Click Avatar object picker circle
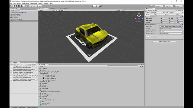 pos(182,28)
